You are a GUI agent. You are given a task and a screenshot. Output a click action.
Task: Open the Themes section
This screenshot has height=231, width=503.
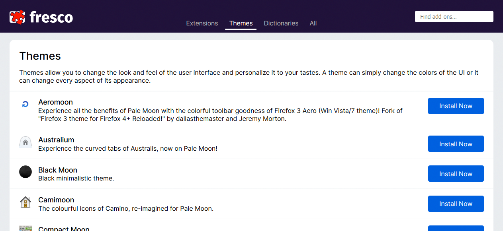(241, 23)
